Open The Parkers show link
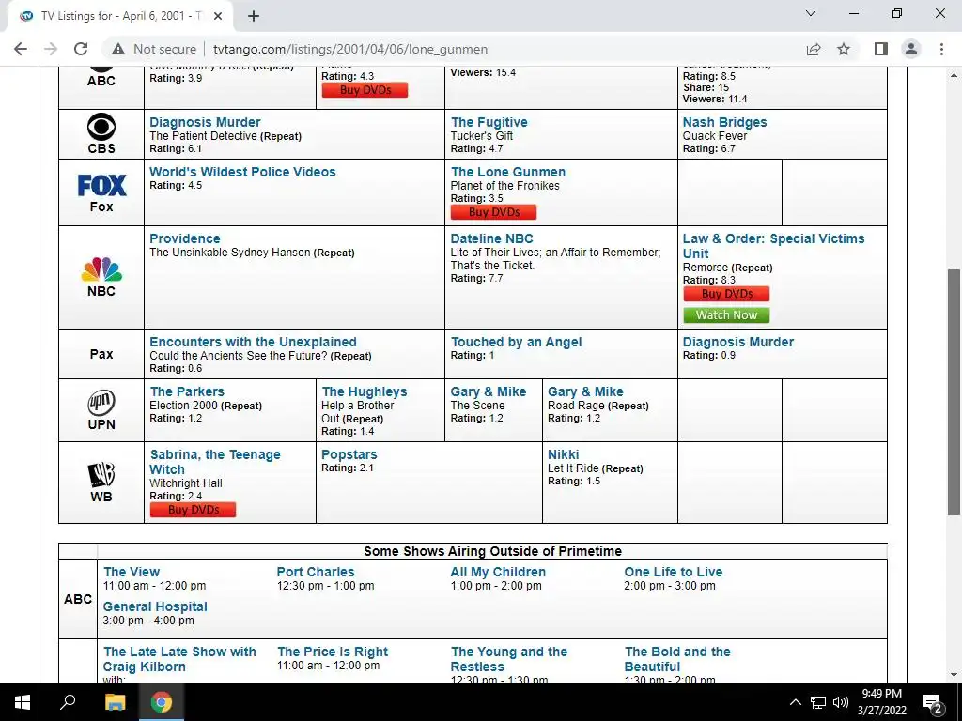This screenshot has height=721, width=962. coord(187,391)
